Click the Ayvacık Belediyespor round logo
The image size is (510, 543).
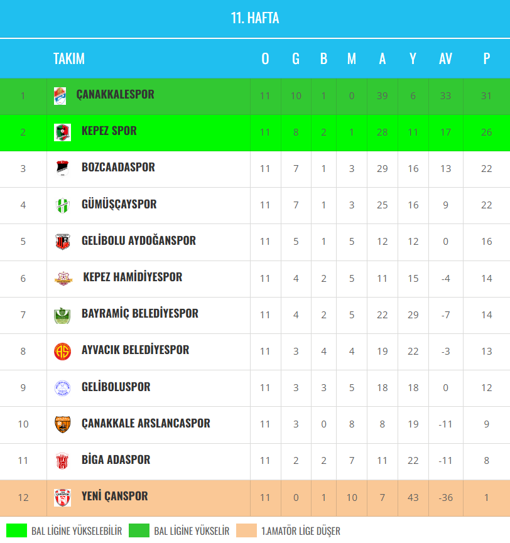coord(62,351)
